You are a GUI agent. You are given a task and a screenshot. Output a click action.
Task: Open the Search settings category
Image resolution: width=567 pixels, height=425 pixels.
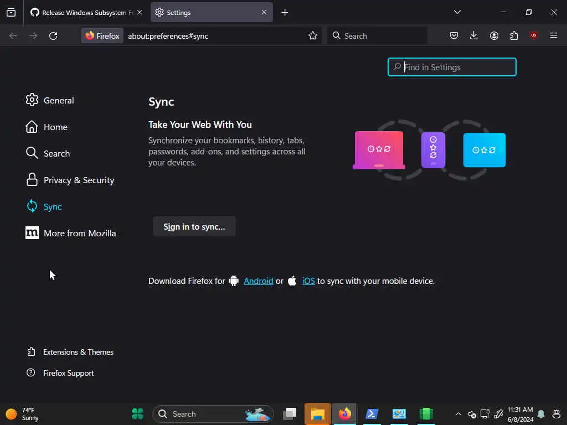48,153
